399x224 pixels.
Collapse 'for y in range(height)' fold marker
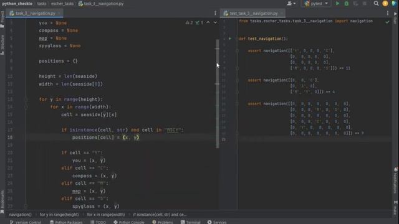[x=26, y=100]
